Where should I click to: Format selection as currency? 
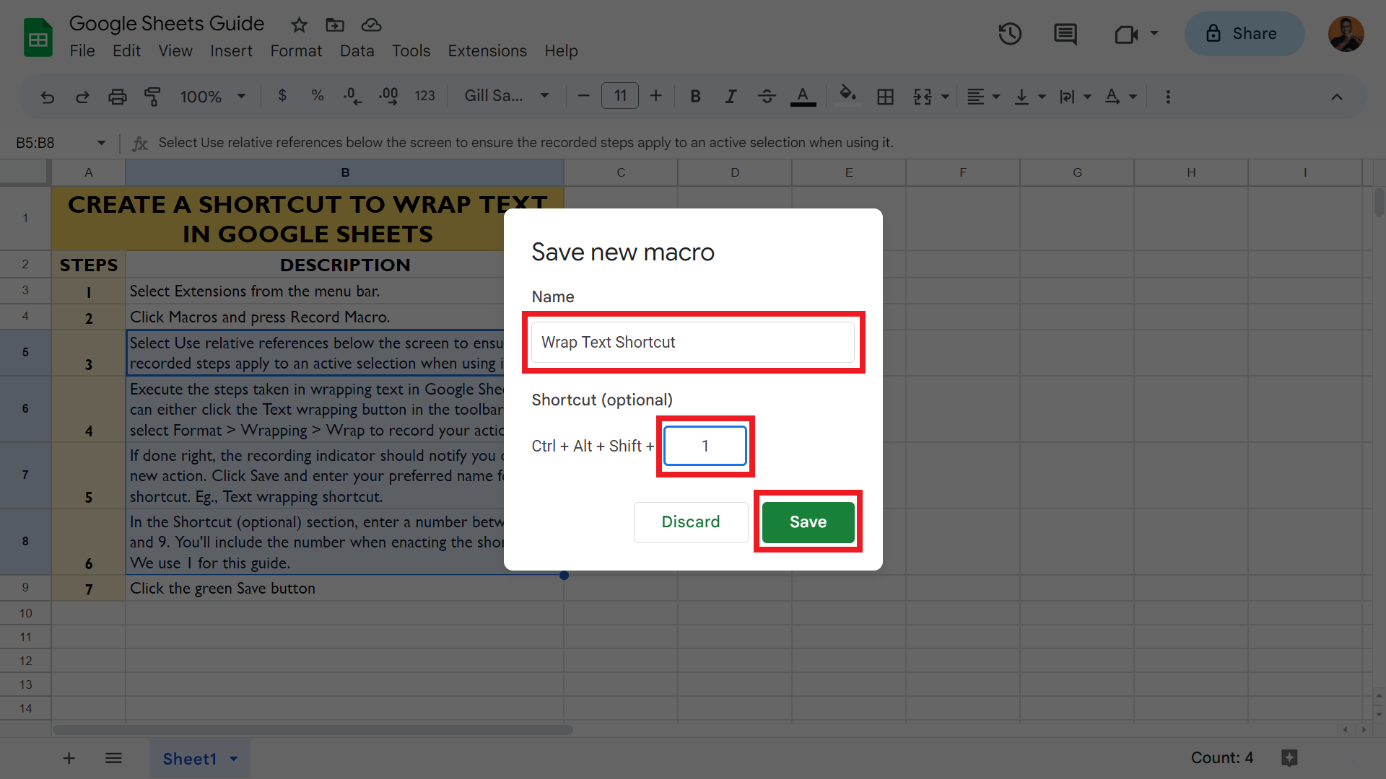pyautogui.click(x=282, y=96)
